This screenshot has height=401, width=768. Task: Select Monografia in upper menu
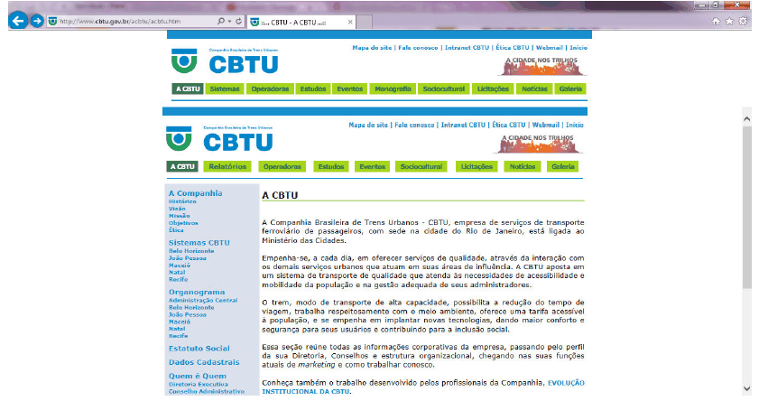[x=393, y=89]
